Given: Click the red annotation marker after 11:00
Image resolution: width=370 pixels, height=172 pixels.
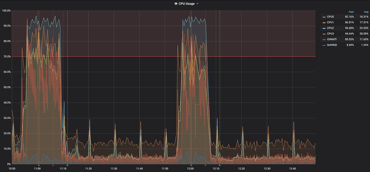Looking at the screenshot, I should pos(53,165).
